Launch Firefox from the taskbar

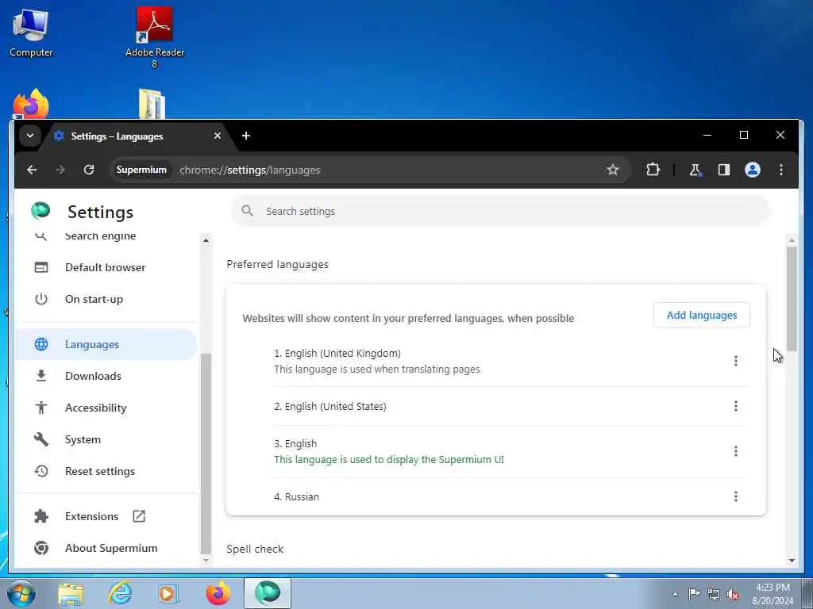[x=218, y=593]
